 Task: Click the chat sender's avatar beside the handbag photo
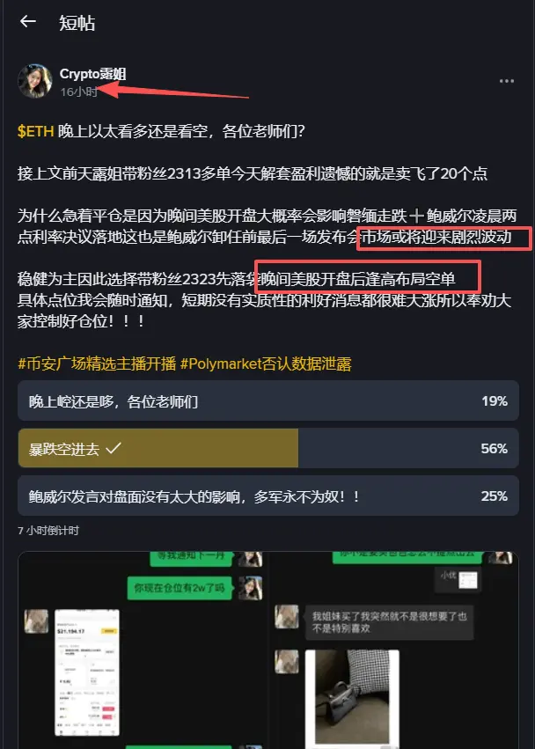(x=287, y=662)
